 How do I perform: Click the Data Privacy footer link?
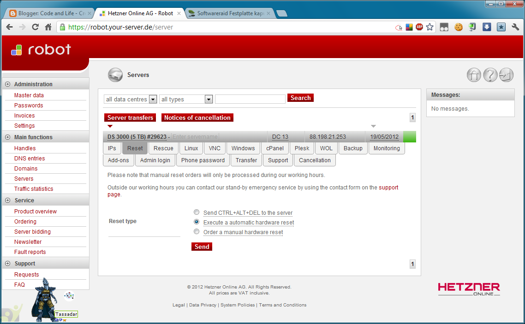click(x=203, y=305)
